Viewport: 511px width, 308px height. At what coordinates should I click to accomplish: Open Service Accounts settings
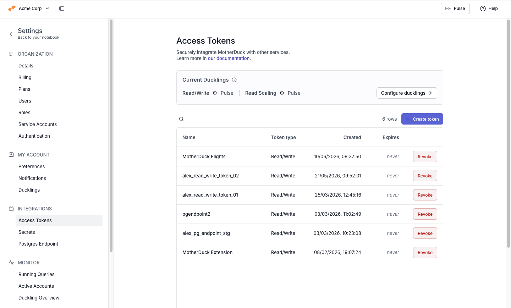[38, 124]
